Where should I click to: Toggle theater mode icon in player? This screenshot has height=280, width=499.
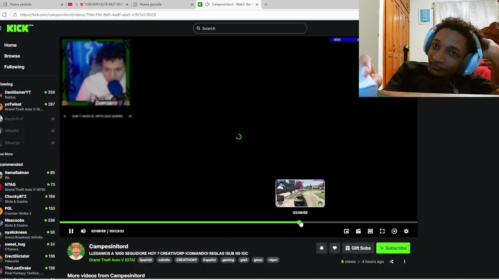[370, 231]
